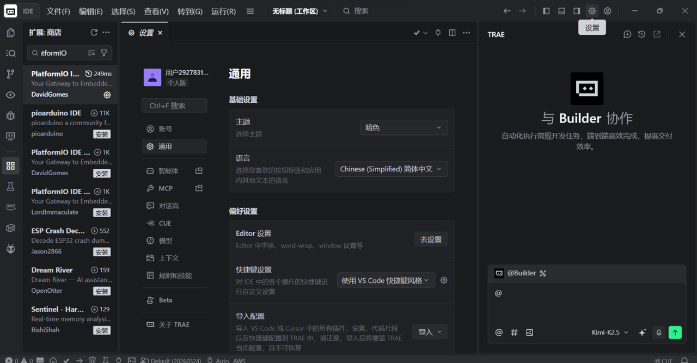Open the 查看(V) menu
The width and height of the screenshot is (697, 363).
pyautogui.click(x=156, y=11)
